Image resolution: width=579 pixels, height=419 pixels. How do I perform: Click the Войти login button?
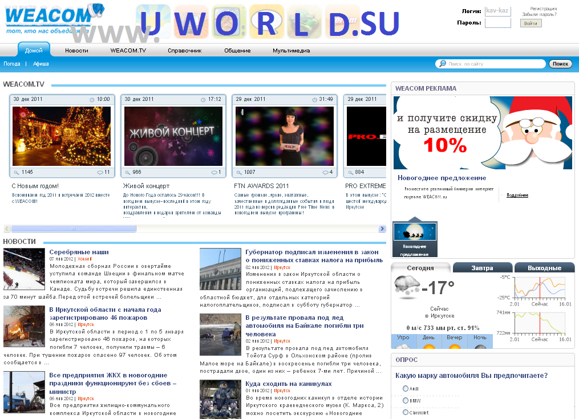(531, 23)
